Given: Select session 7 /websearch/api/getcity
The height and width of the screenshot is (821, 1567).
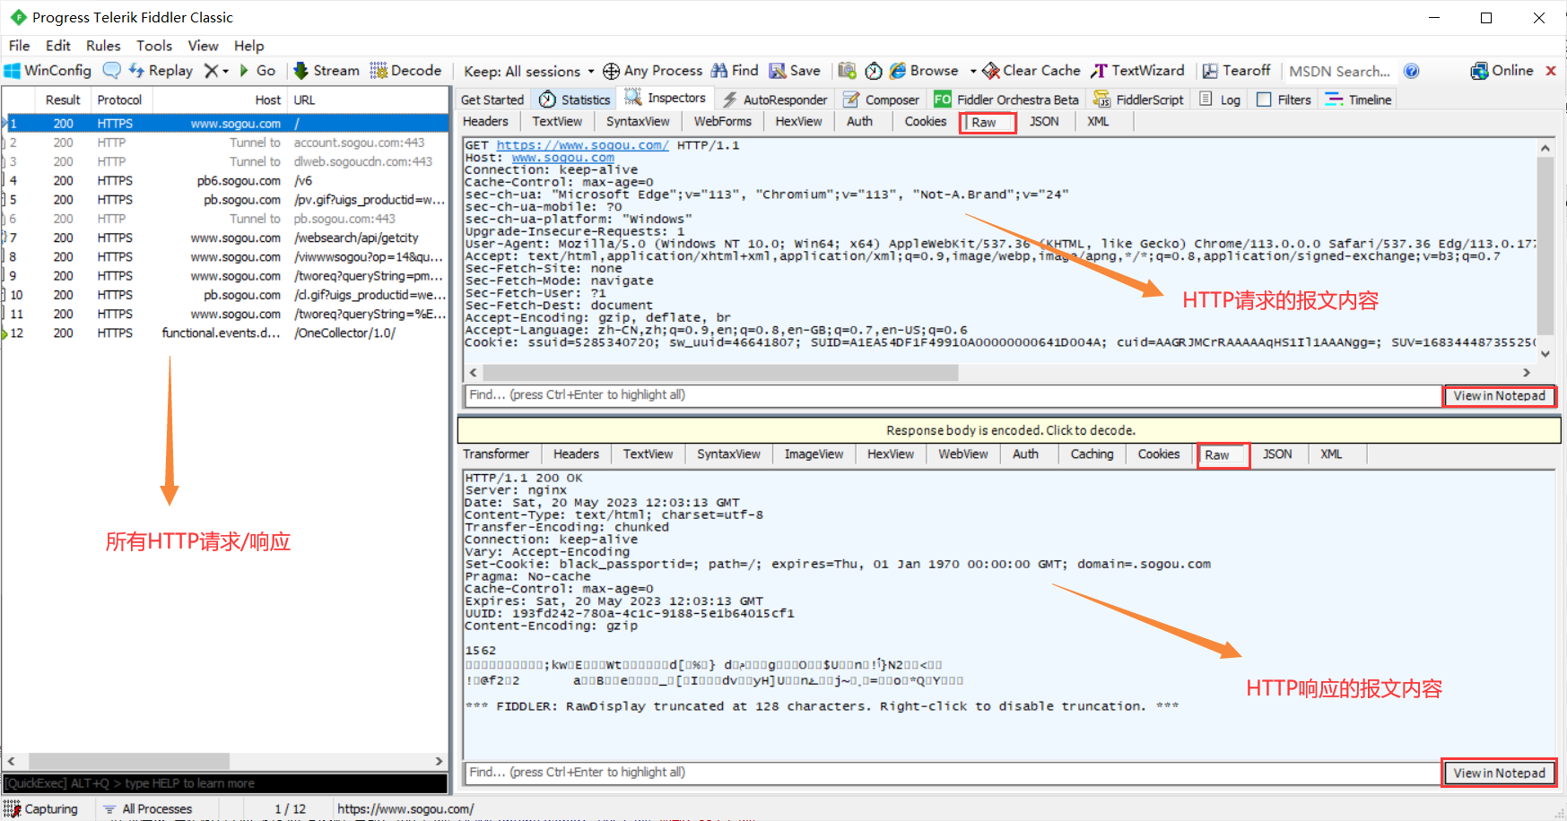Looking at the screenshot, I should coord(224,238).
